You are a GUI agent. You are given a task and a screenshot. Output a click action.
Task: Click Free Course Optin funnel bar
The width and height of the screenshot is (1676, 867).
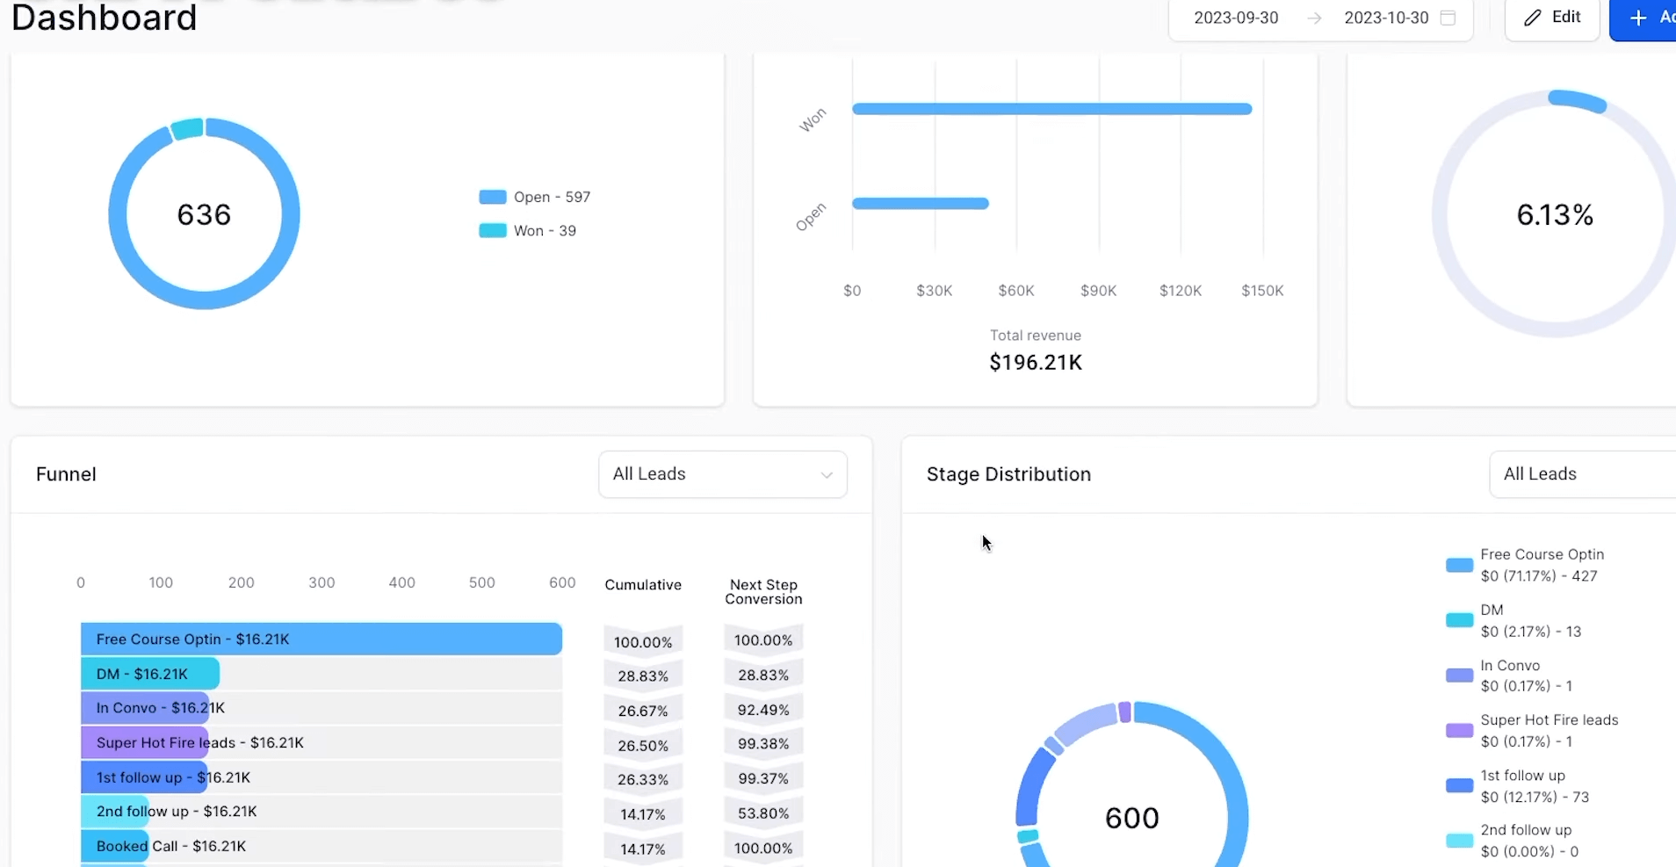pyautogui.click(x=321, y=639)
